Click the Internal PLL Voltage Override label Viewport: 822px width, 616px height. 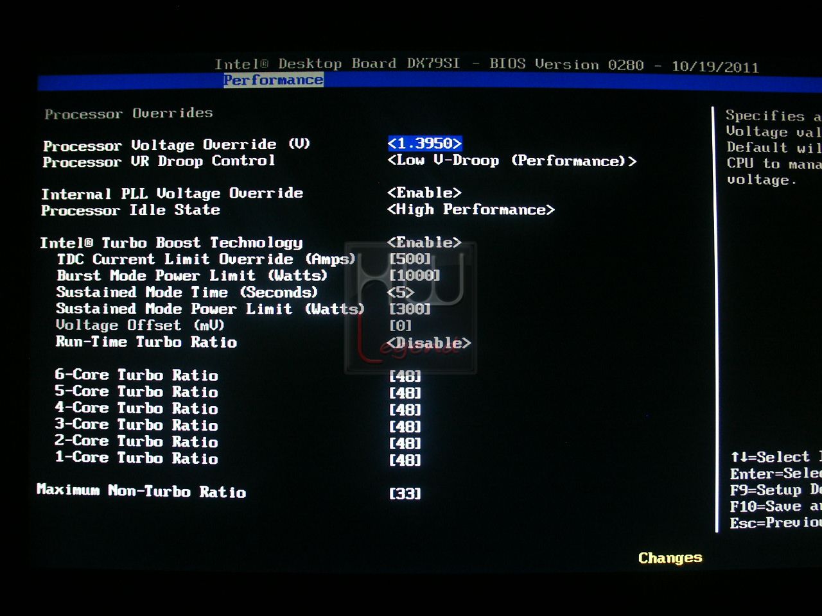tap(172, 193)
